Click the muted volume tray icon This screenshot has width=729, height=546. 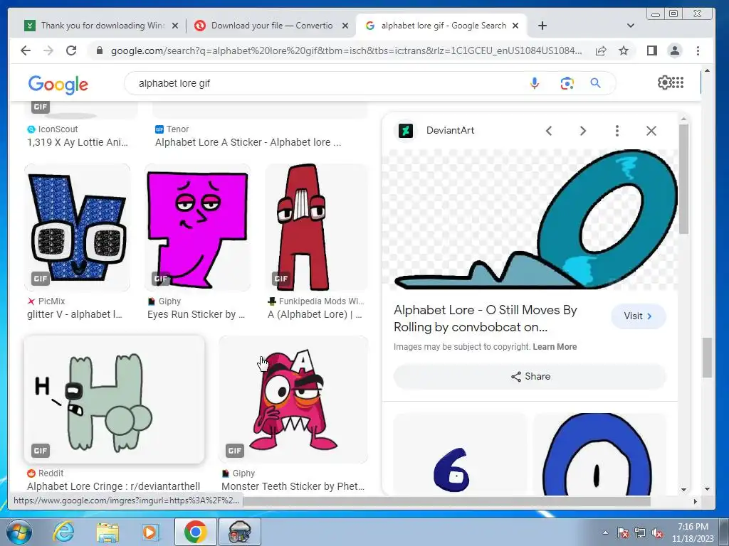click(657, 533)
